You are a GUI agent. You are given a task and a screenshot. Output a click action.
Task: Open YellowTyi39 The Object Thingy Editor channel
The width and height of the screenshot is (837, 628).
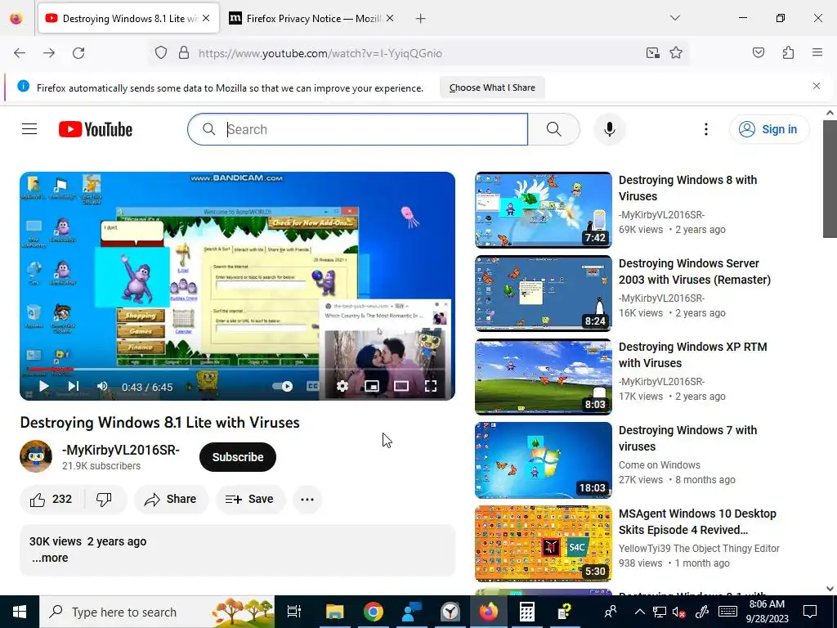click(x=699, y=549)
